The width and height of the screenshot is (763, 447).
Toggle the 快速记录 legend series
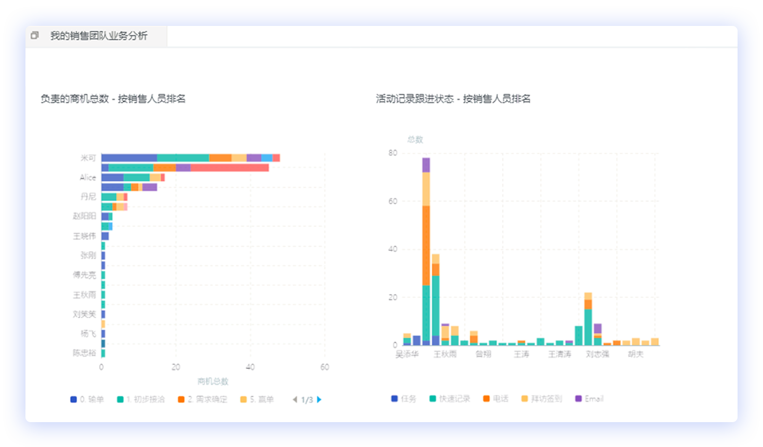(450, 399)
